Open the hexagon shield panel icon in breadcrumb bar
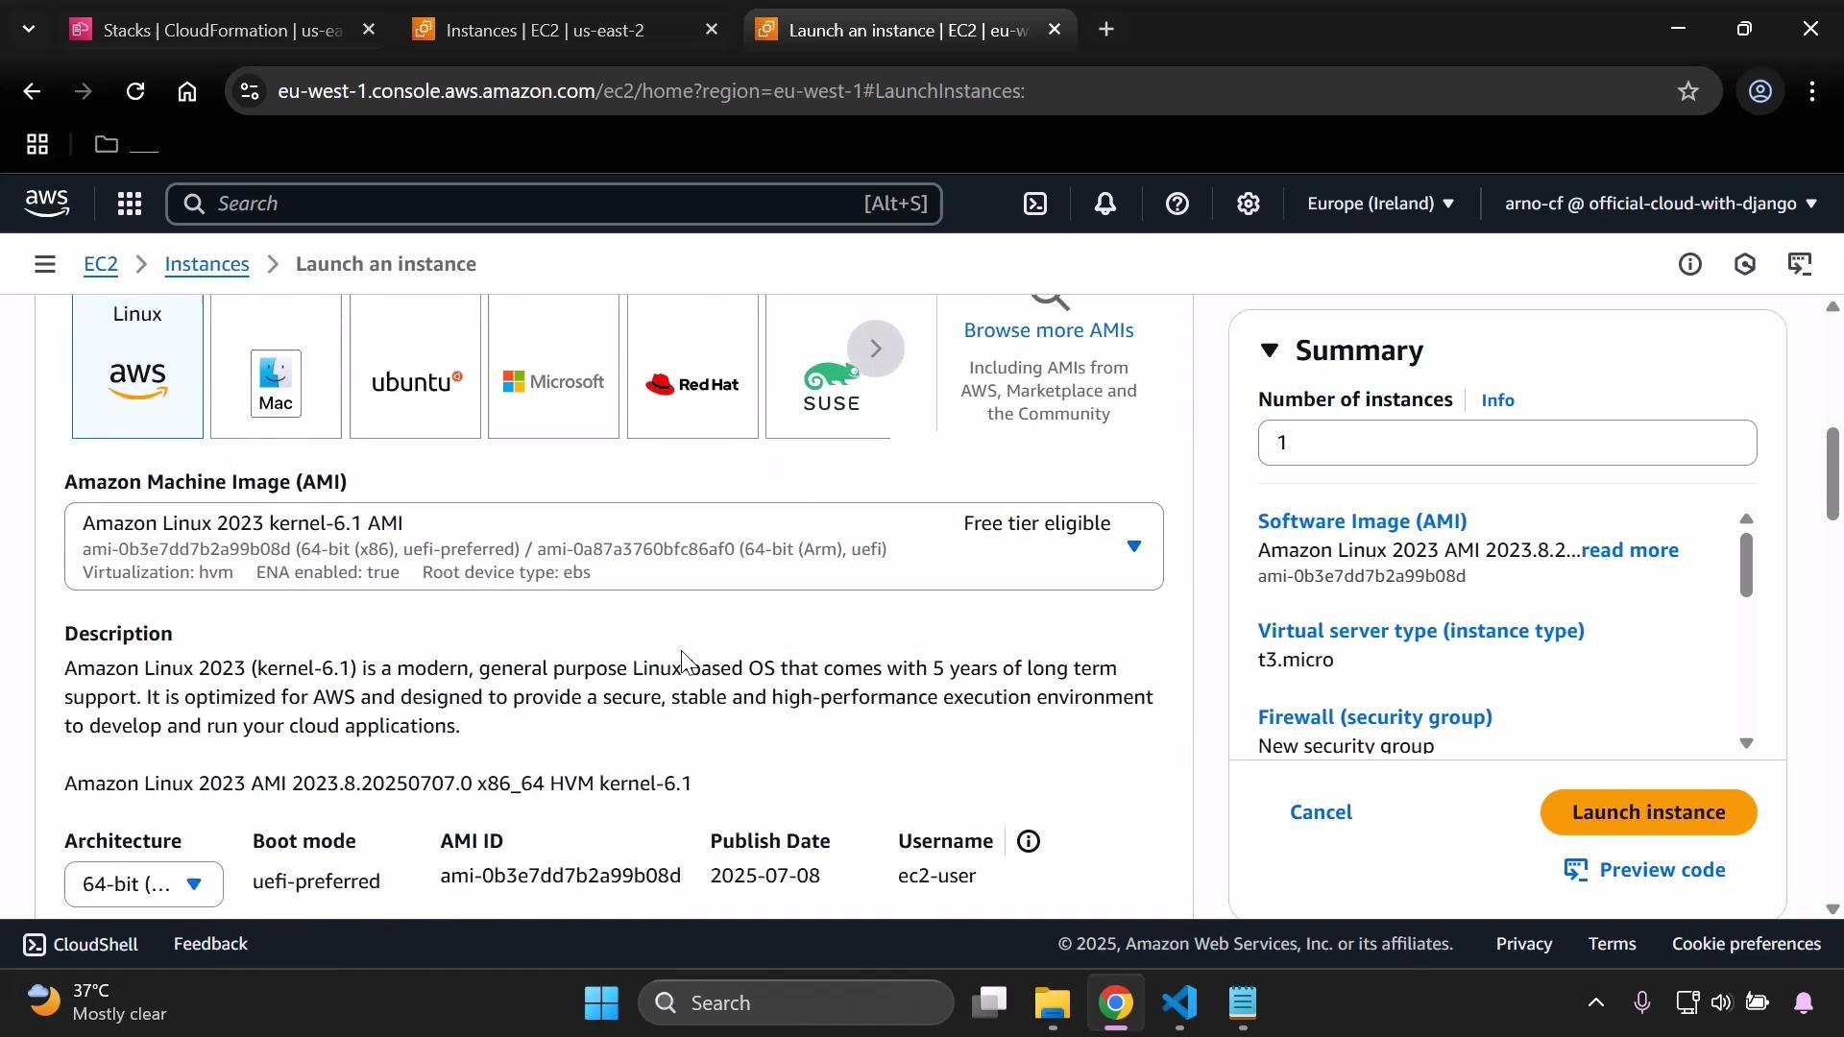 click(x=1745, y=264)
